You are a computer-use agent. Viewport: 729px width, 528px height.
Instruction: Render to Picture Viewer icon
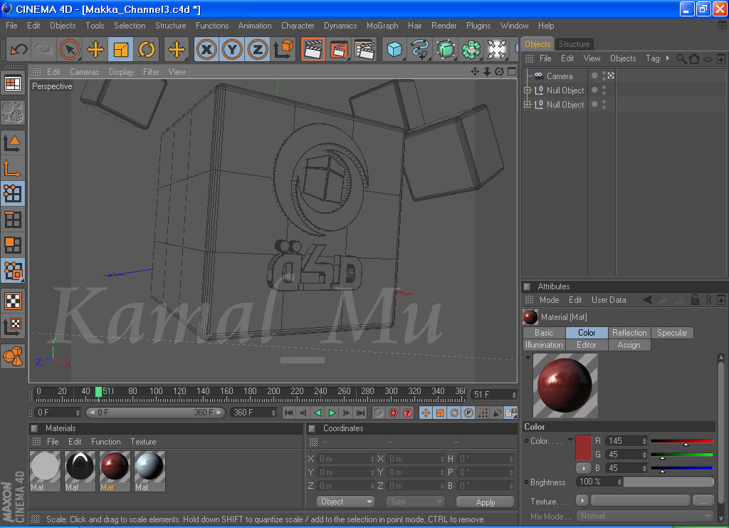point(339,49)
